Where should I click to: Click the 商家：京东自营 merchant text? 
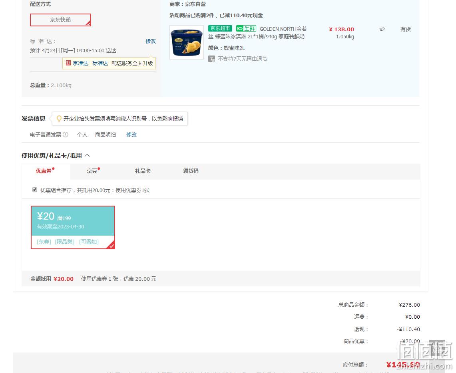pyautogui.click(x=187, y=4)
